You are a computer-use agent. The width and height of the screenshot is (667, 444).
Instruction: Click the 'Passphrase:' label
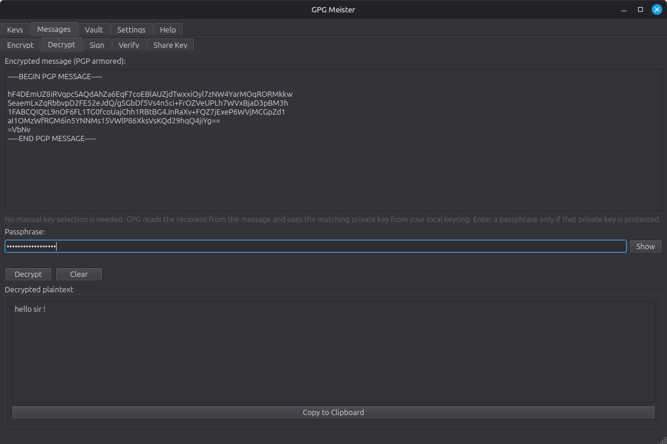coord(25,232)
